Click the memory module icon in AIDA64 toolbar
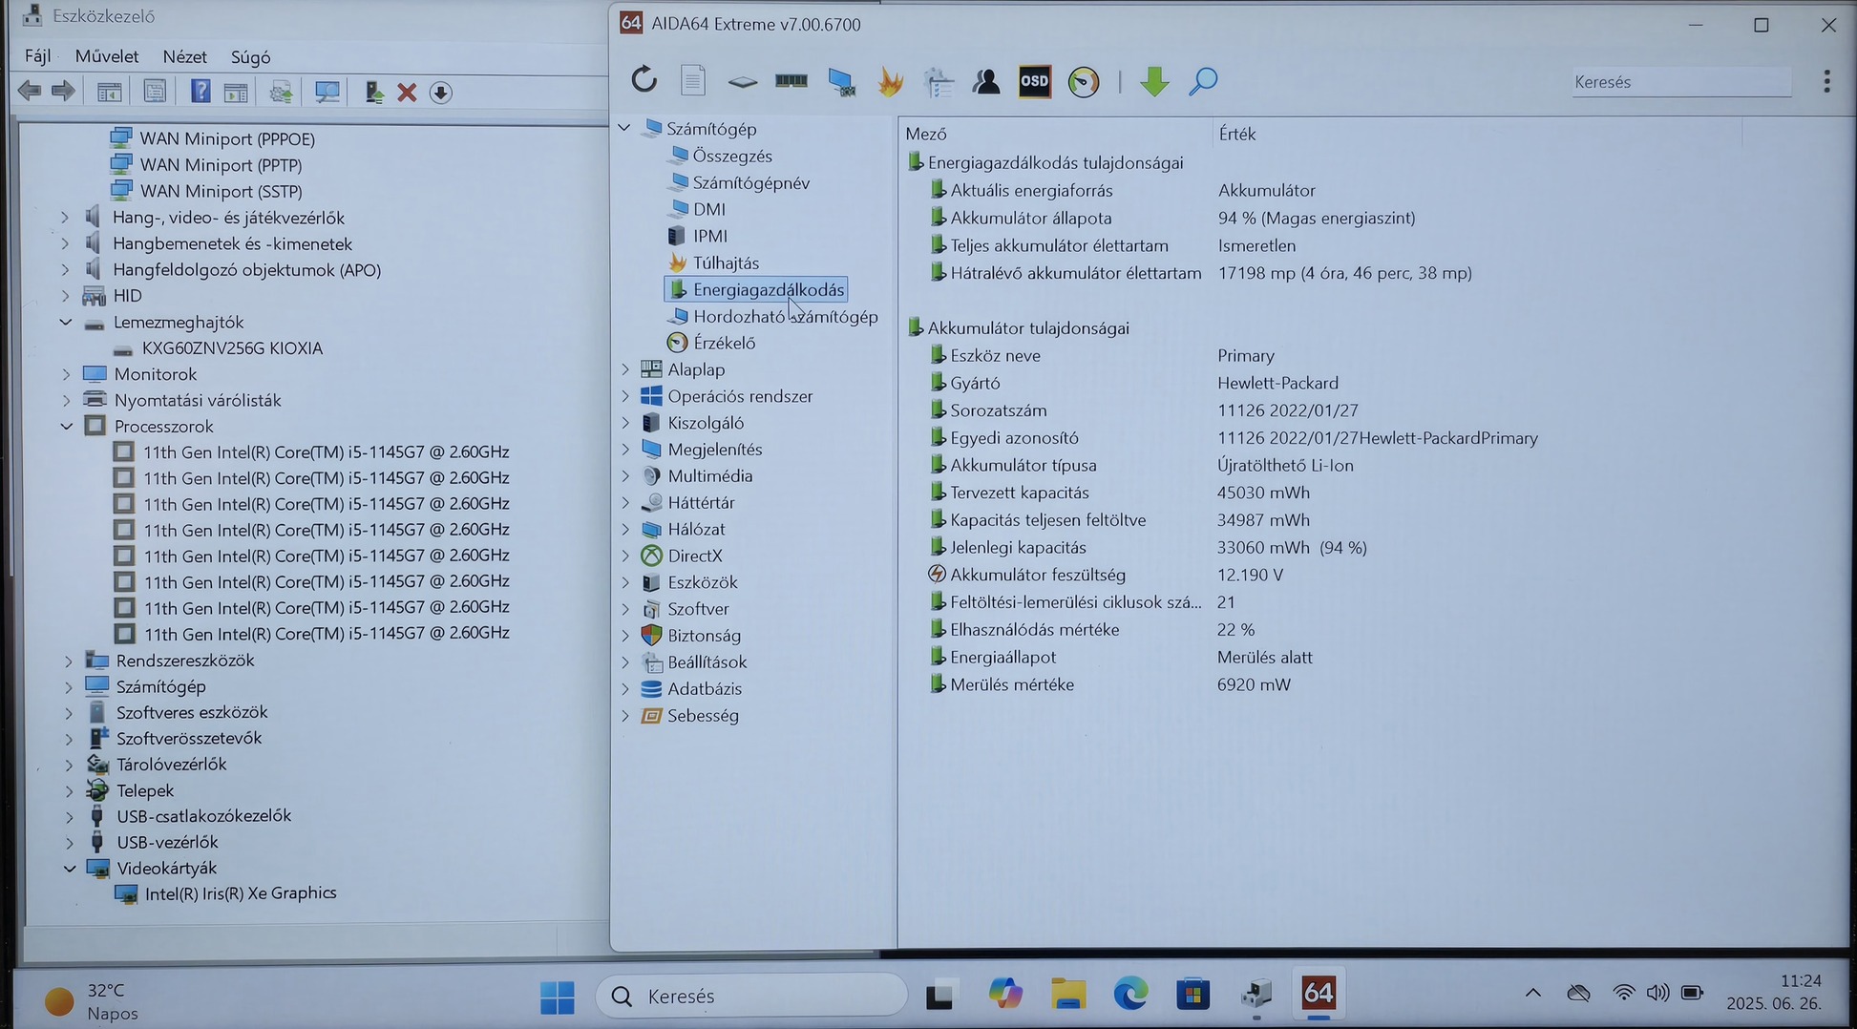The image size is (1857, 1029). point(791,81)
